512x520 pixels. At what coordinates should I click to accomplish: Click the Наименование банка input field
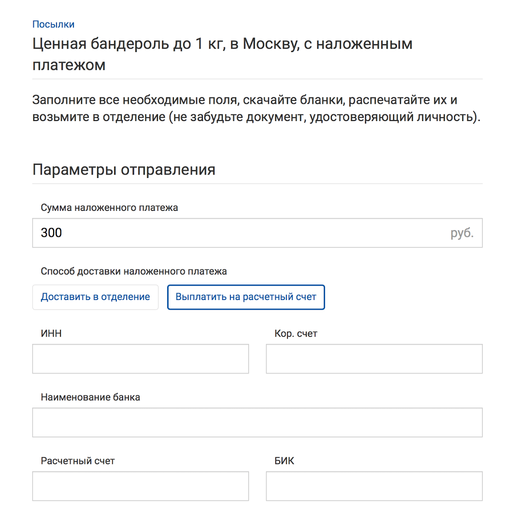257,423
